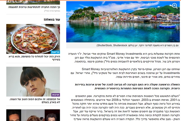The width and height of the screenshot is (181, 121).
Task: Click the first paragraph mentioning Smart Money Investments
Action: click(124, 58)
